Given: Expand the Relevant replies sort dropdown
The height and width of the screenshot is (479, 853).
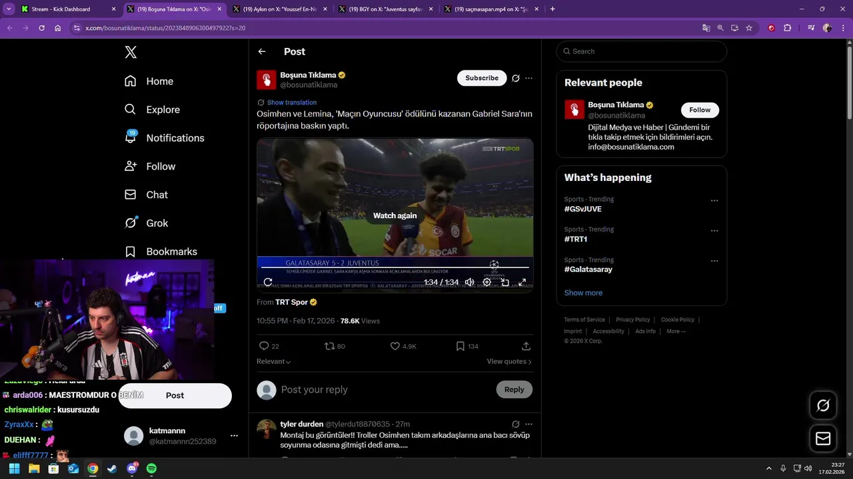Looking at the screenshot, I should pyautogui.click(x=274, y=361).
